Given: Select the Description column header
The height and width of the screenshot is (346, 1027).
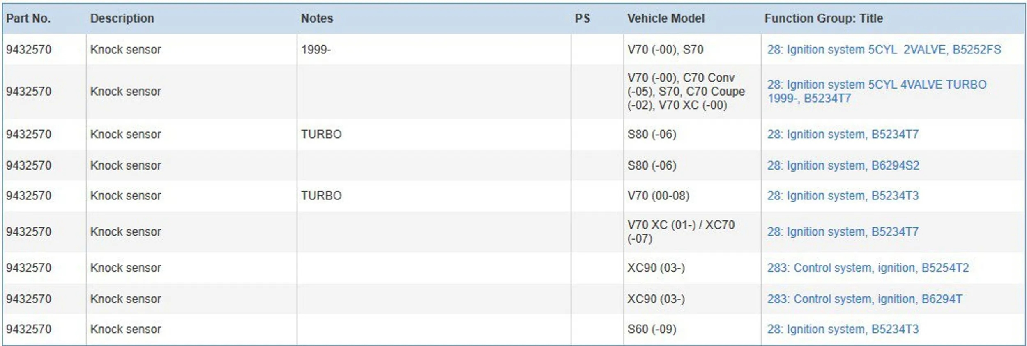Looking at the screenshot, I should [x=122, y=18].
